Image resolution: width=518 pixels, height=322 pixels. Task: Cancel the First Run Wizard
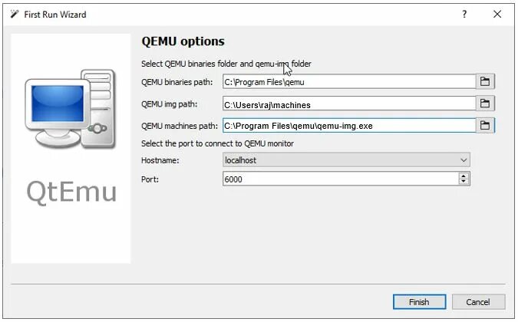(x=478, y=302)
